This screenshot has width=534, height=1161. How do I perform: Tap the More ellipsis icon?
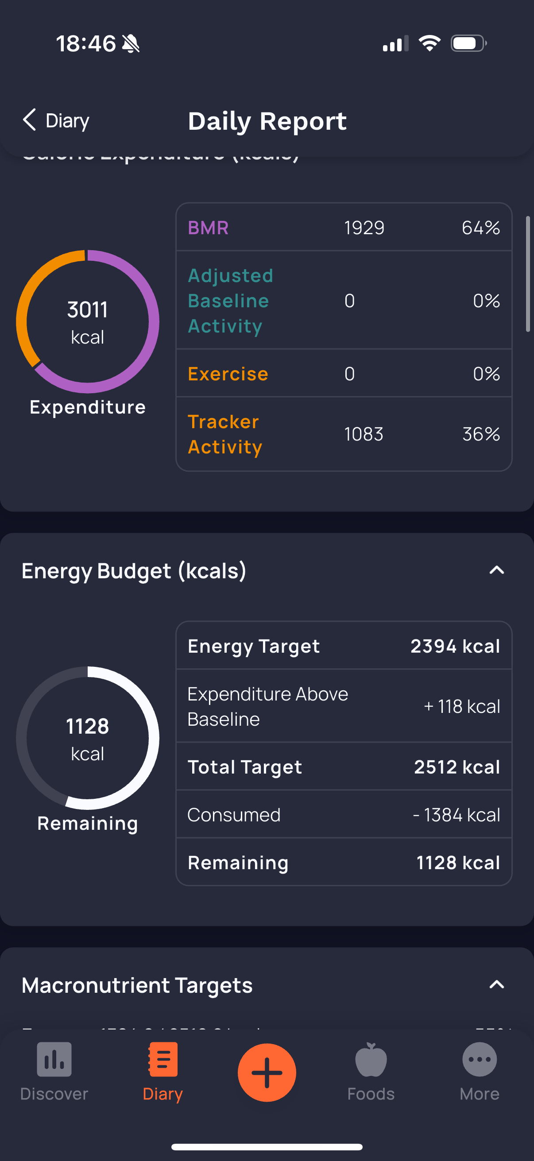click(479, 1059)
